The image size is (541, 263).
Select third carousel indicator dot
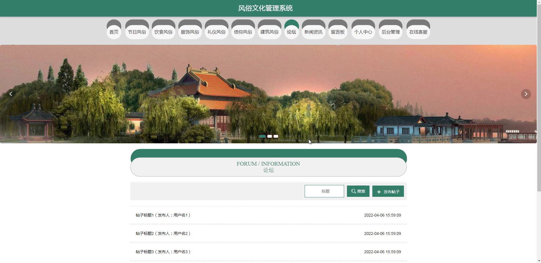(276, 136)
